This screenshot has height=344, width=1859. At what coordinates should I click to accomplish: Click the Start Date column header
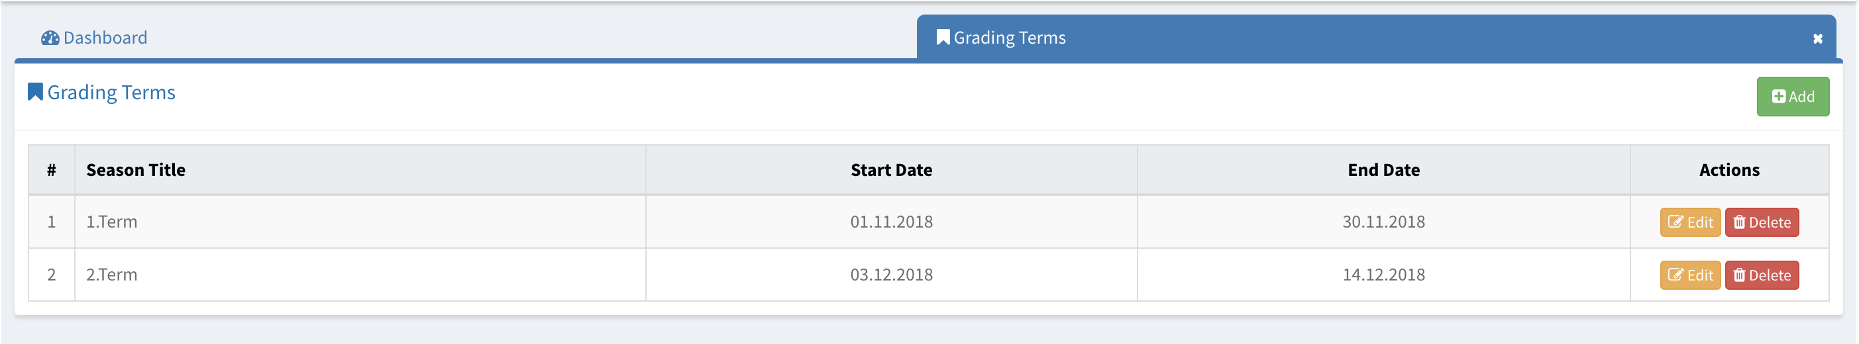[x=891, y=170]
